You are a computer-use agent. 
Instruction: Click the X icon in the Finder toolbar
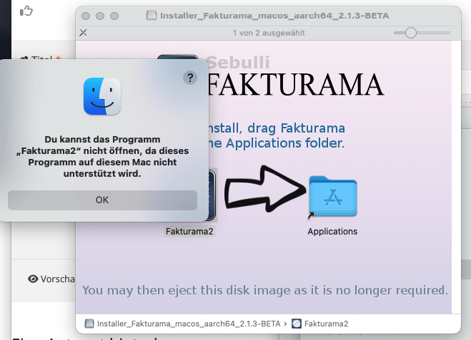[x=83, y=33]
